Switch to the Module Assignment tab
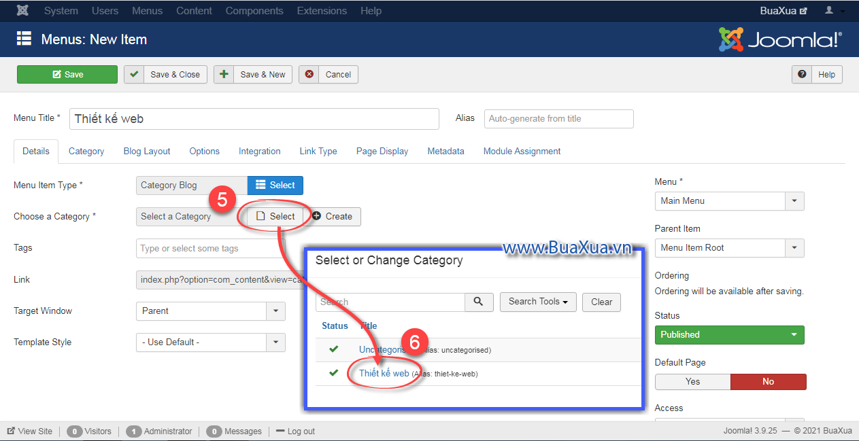The image size is (859, 441). pos(522,152)
